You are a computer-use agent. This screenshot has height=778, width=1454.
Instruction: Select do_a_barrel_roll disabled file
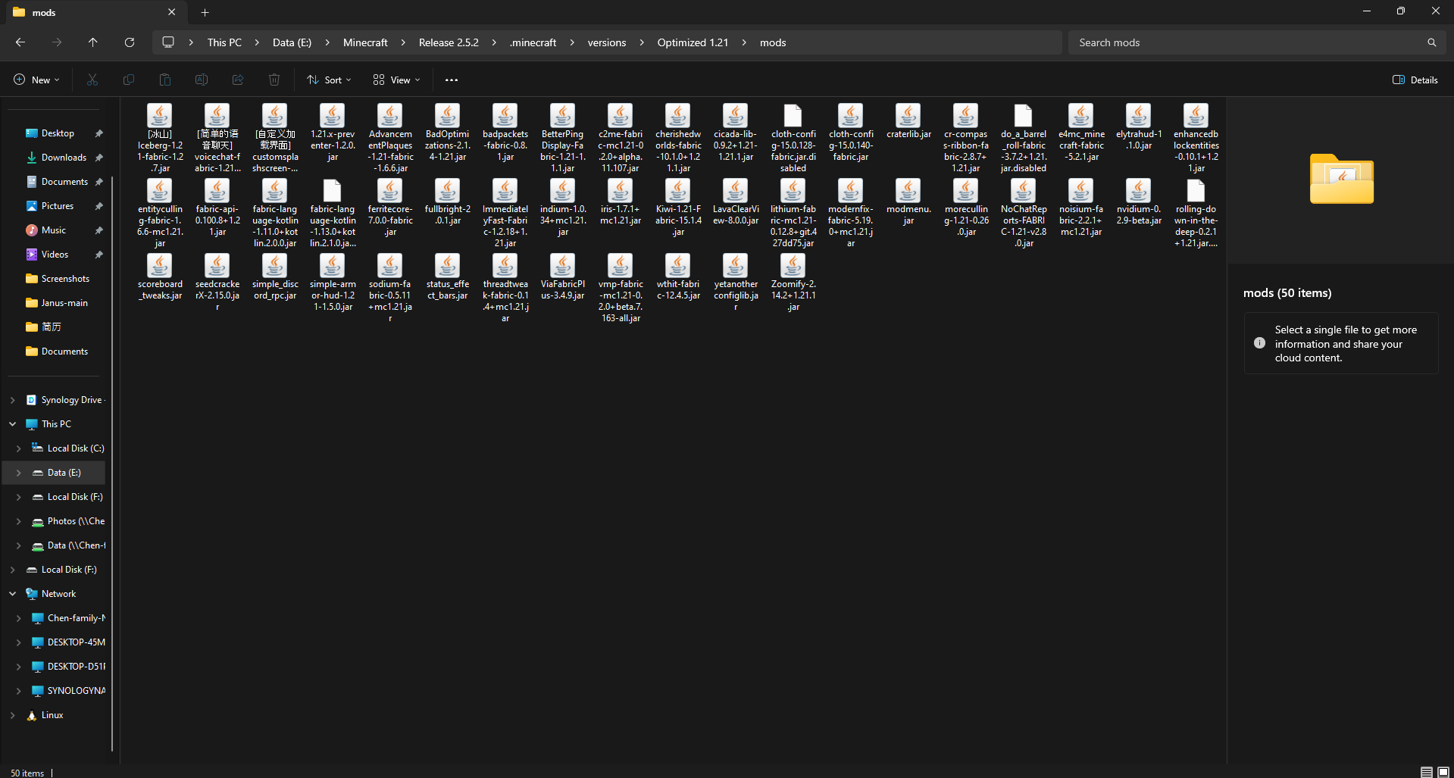(x=1024, y=139)
